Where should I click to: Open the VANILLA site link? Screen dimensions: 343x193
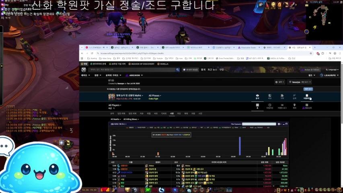tap(163, 64)
